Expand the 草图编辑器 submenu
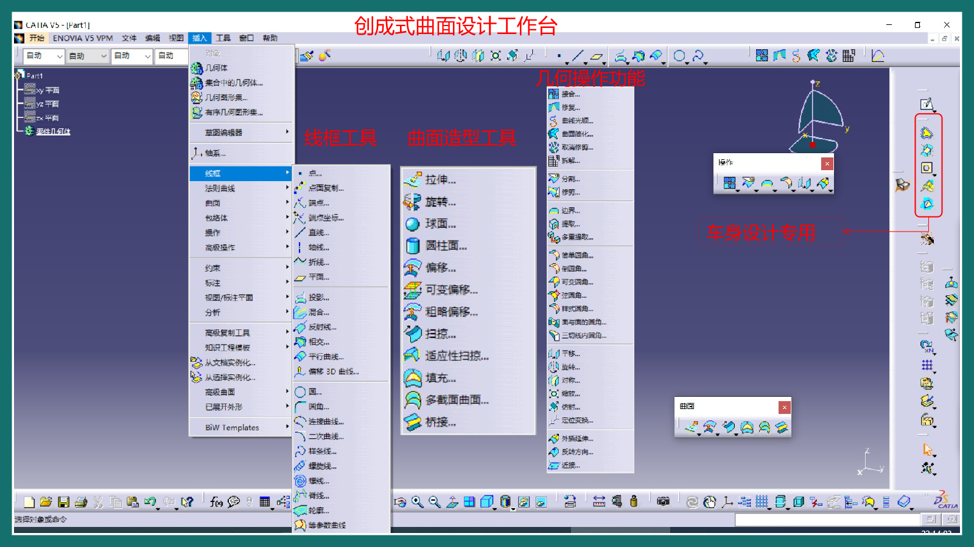 click(x=242, y=132)
